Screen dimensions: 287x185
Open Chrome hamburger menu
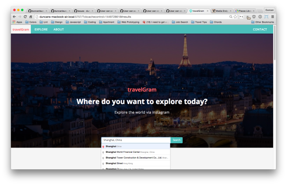pyautogui.click(x=273, y=17)
